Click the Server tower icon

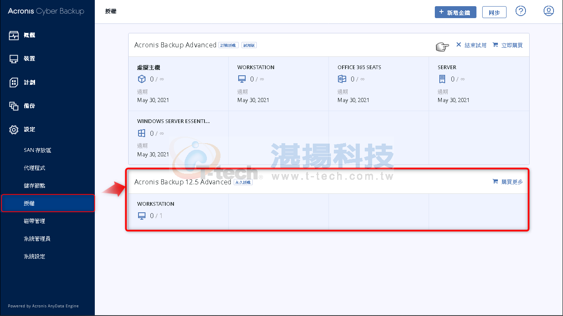pos(442,79)
